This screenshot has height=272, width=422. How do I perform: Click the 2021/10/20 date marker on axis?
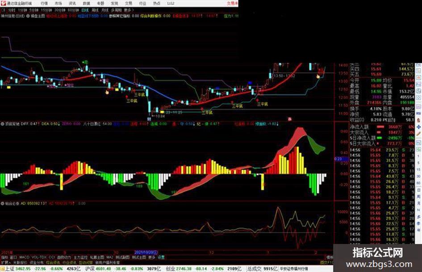coord(146,252)
